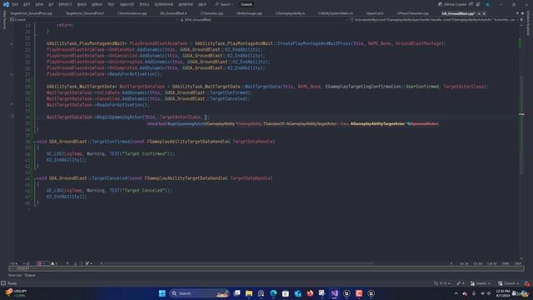
Task: Open the TOOLS menu
Action: 144,4
